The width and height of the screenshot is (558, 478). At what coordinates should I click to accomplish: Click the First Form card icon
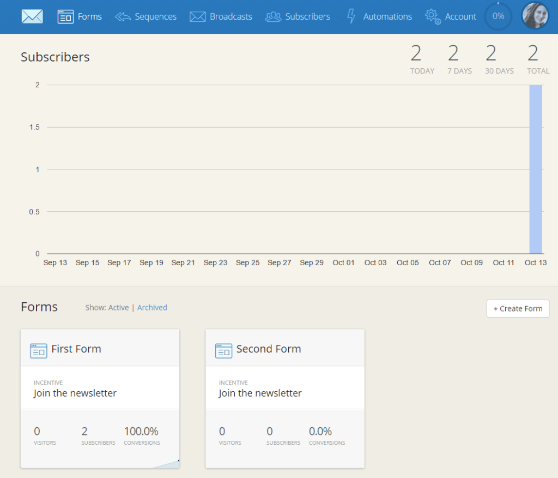pyautogui.click(x=39, y=351)
